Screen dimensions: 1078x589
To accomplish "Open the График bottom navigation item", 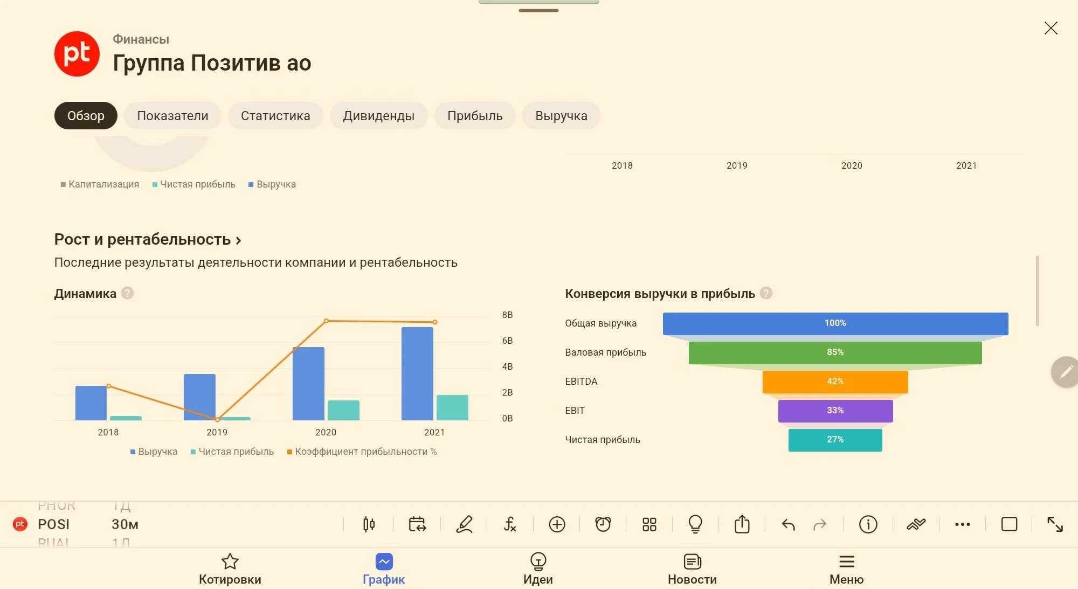I will (384, 569).
